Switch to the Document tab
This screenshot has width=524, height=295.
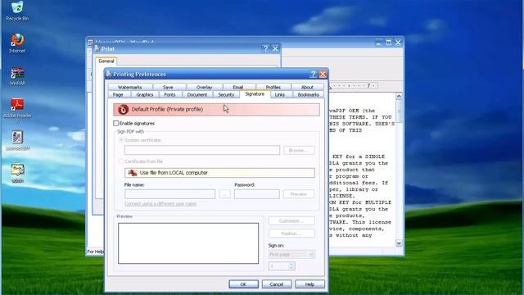(197, 95)
